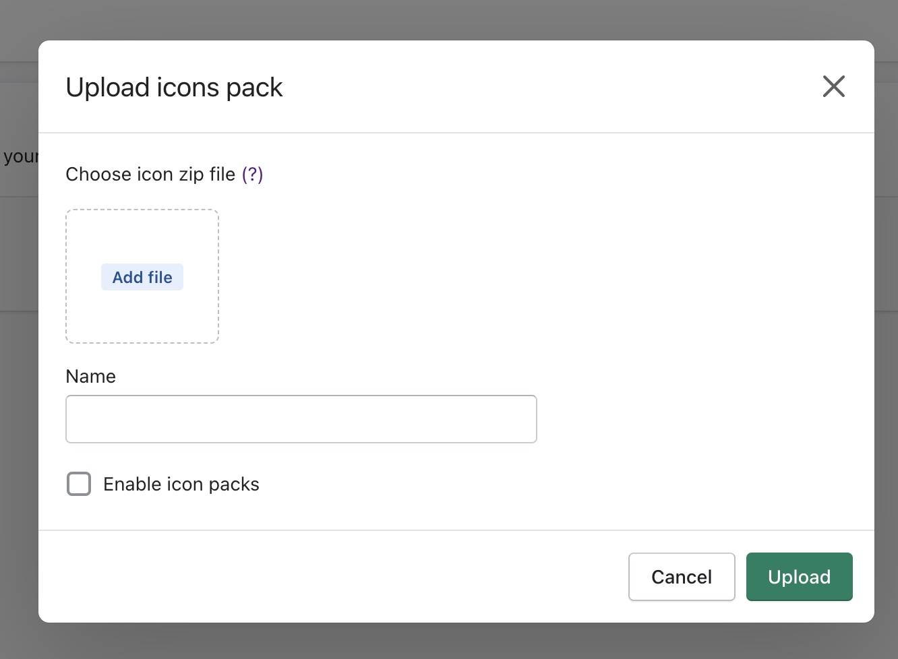Focus the Name text input field

tap(301, 419)
